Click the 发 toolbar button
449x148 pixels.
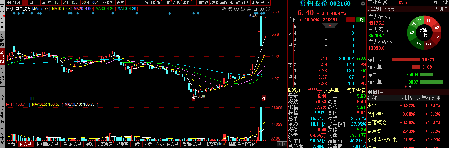[x=147, y=2]
